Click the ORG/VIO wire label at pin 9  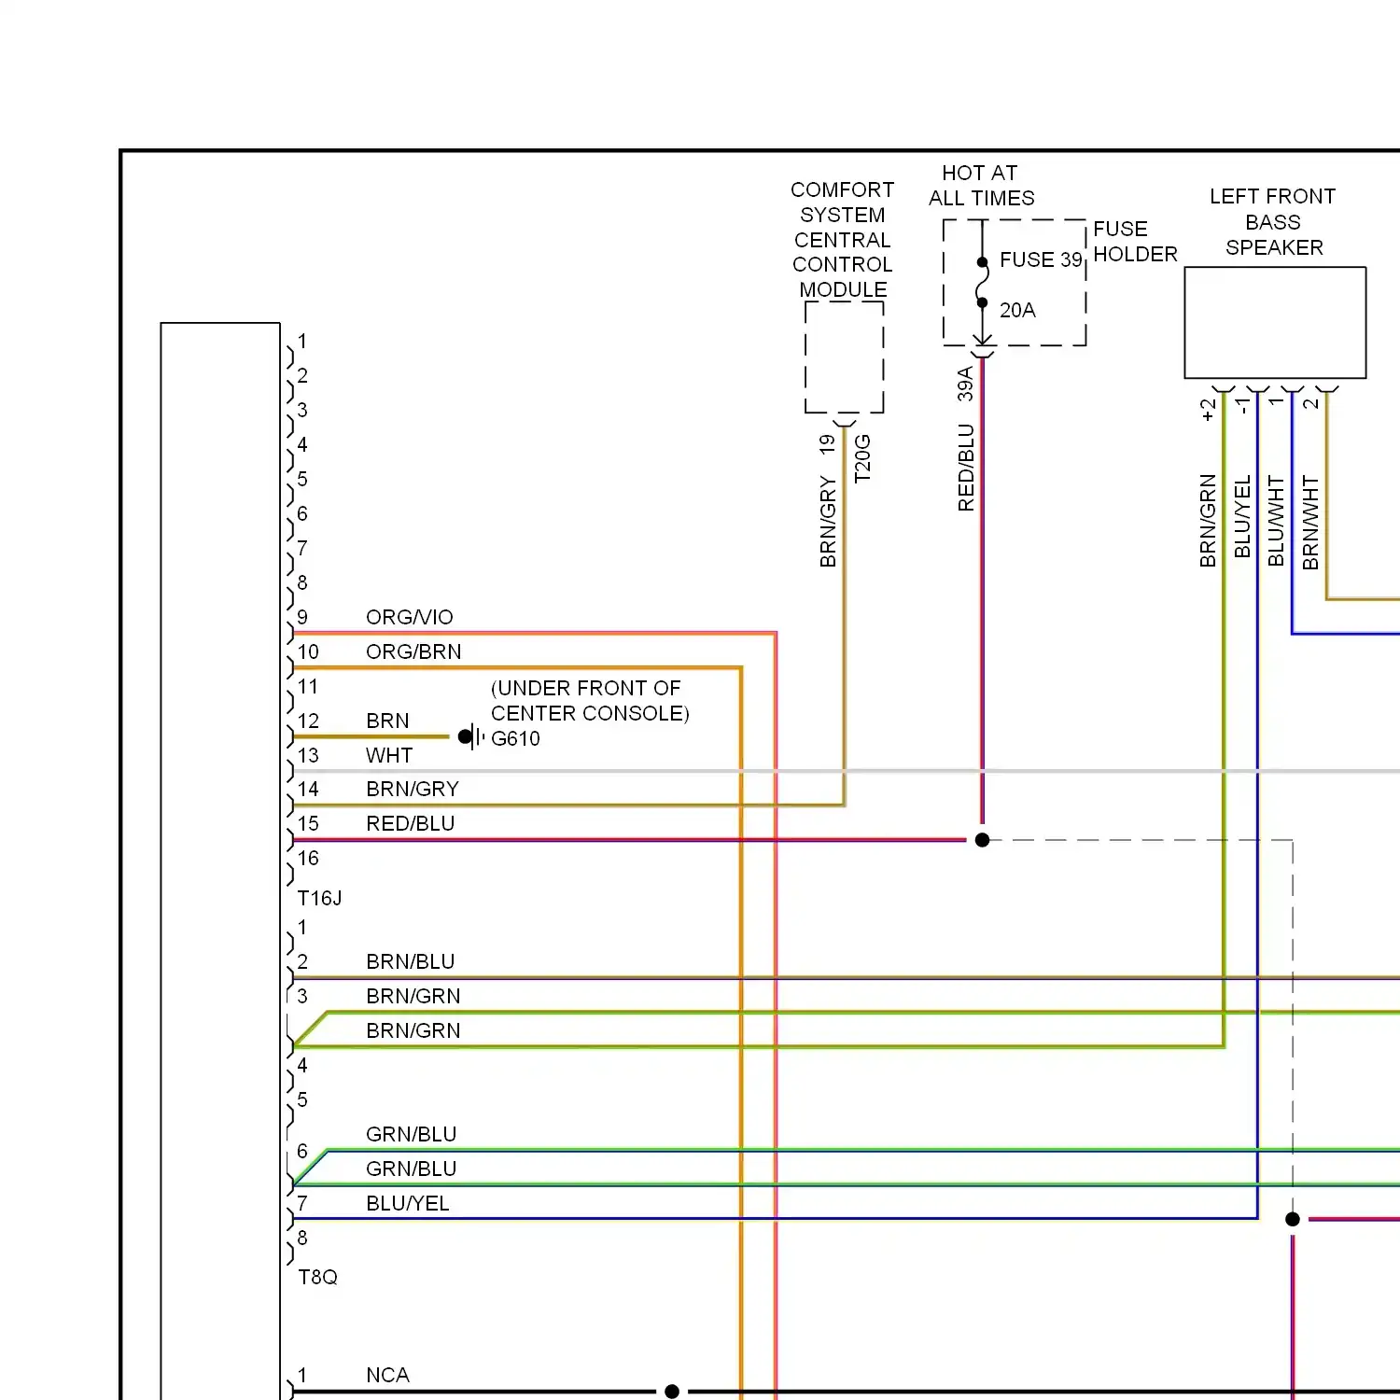pos(409,617)
